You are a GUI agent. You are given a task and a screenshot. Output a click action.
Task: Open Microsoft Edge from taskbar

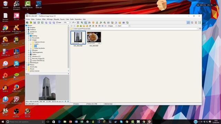(x=59, y=122)
